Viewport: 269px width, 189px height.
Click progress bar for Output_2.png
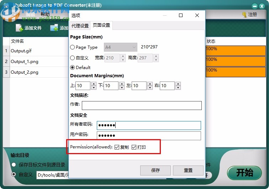236,72
